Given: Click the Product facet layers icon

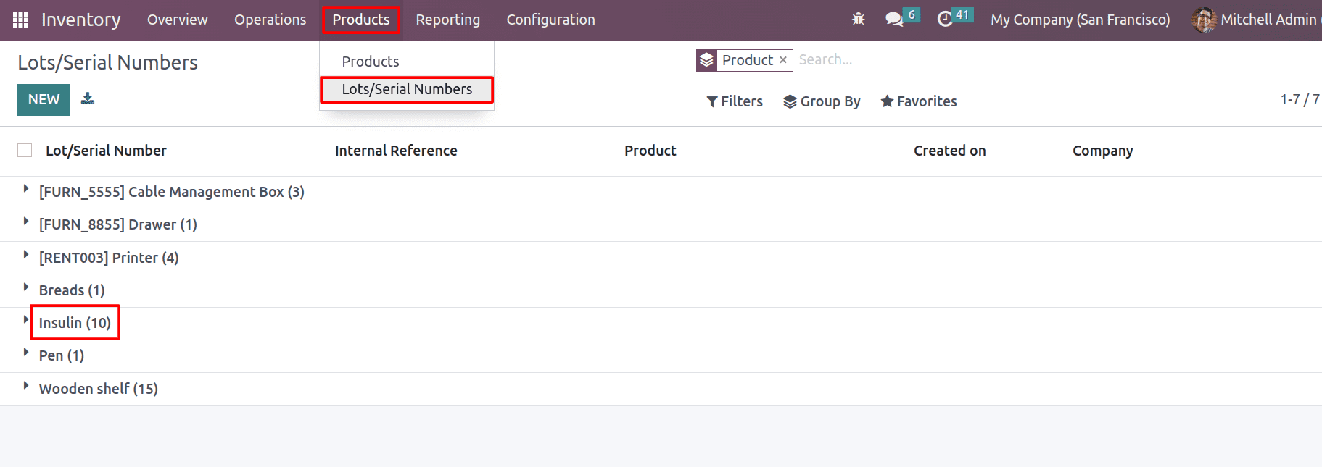Looking at the screenshot, I should pyautogui.click(x=707, y=60).
